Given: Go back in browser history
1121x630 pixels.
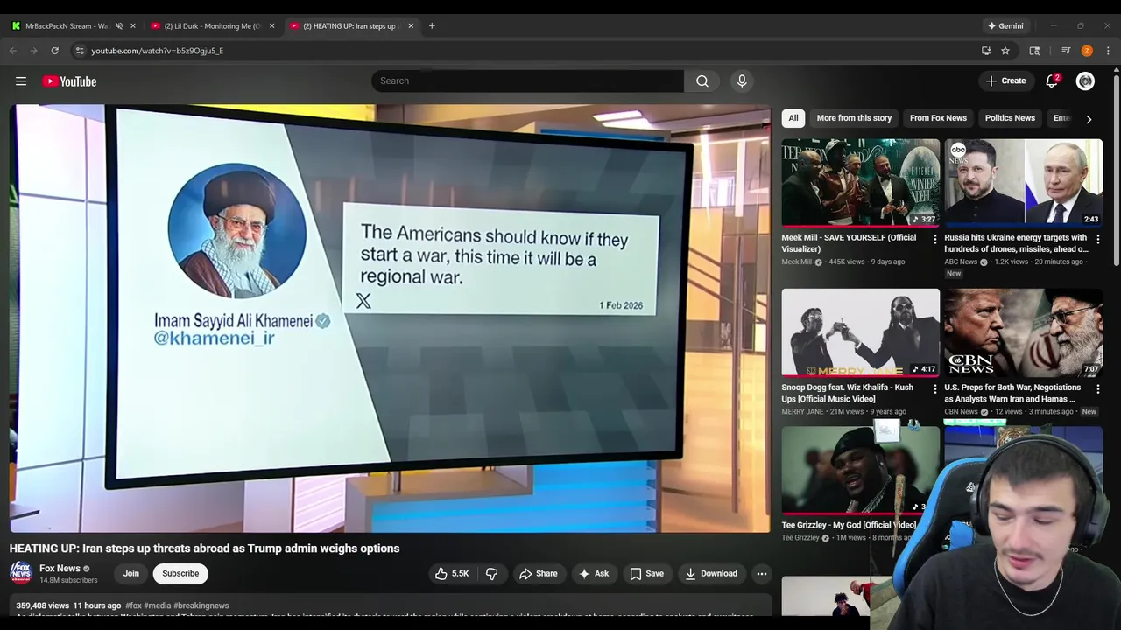Looking at the screenshot, I should click(x=13, y=51).
